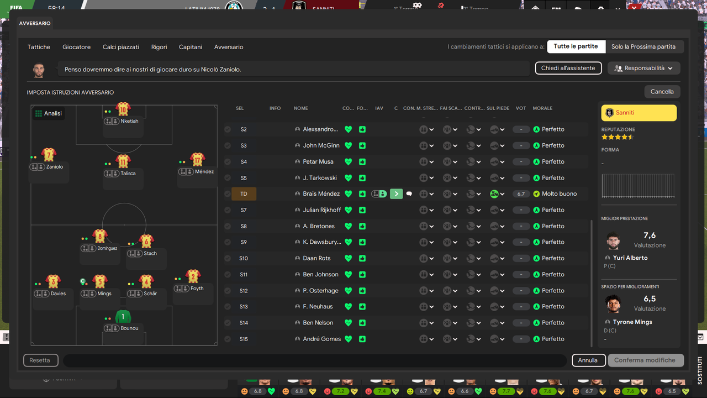Tick the select circle for John McGinn
Viewport: 707px width, 398px height.
click(228, 145)
